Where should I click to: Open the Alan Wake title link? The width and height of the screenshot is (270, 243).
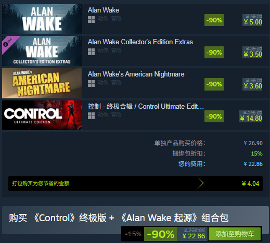coord(104,10)
